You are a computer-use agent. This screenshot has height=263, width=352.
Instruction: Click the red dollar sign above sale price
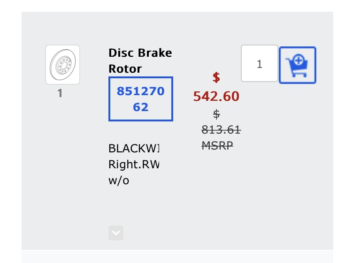click(216, 77)
